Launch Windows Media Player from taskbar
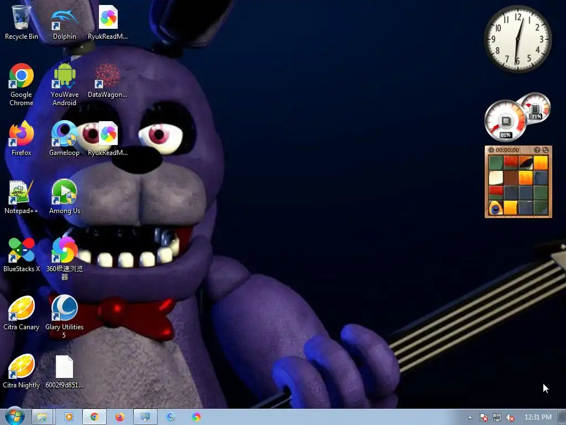 coord(69,417)
